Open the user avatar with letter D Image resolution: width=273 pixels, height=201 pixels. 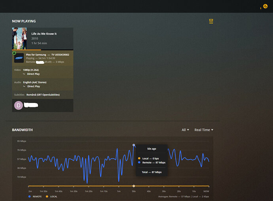tap(19, 105)
